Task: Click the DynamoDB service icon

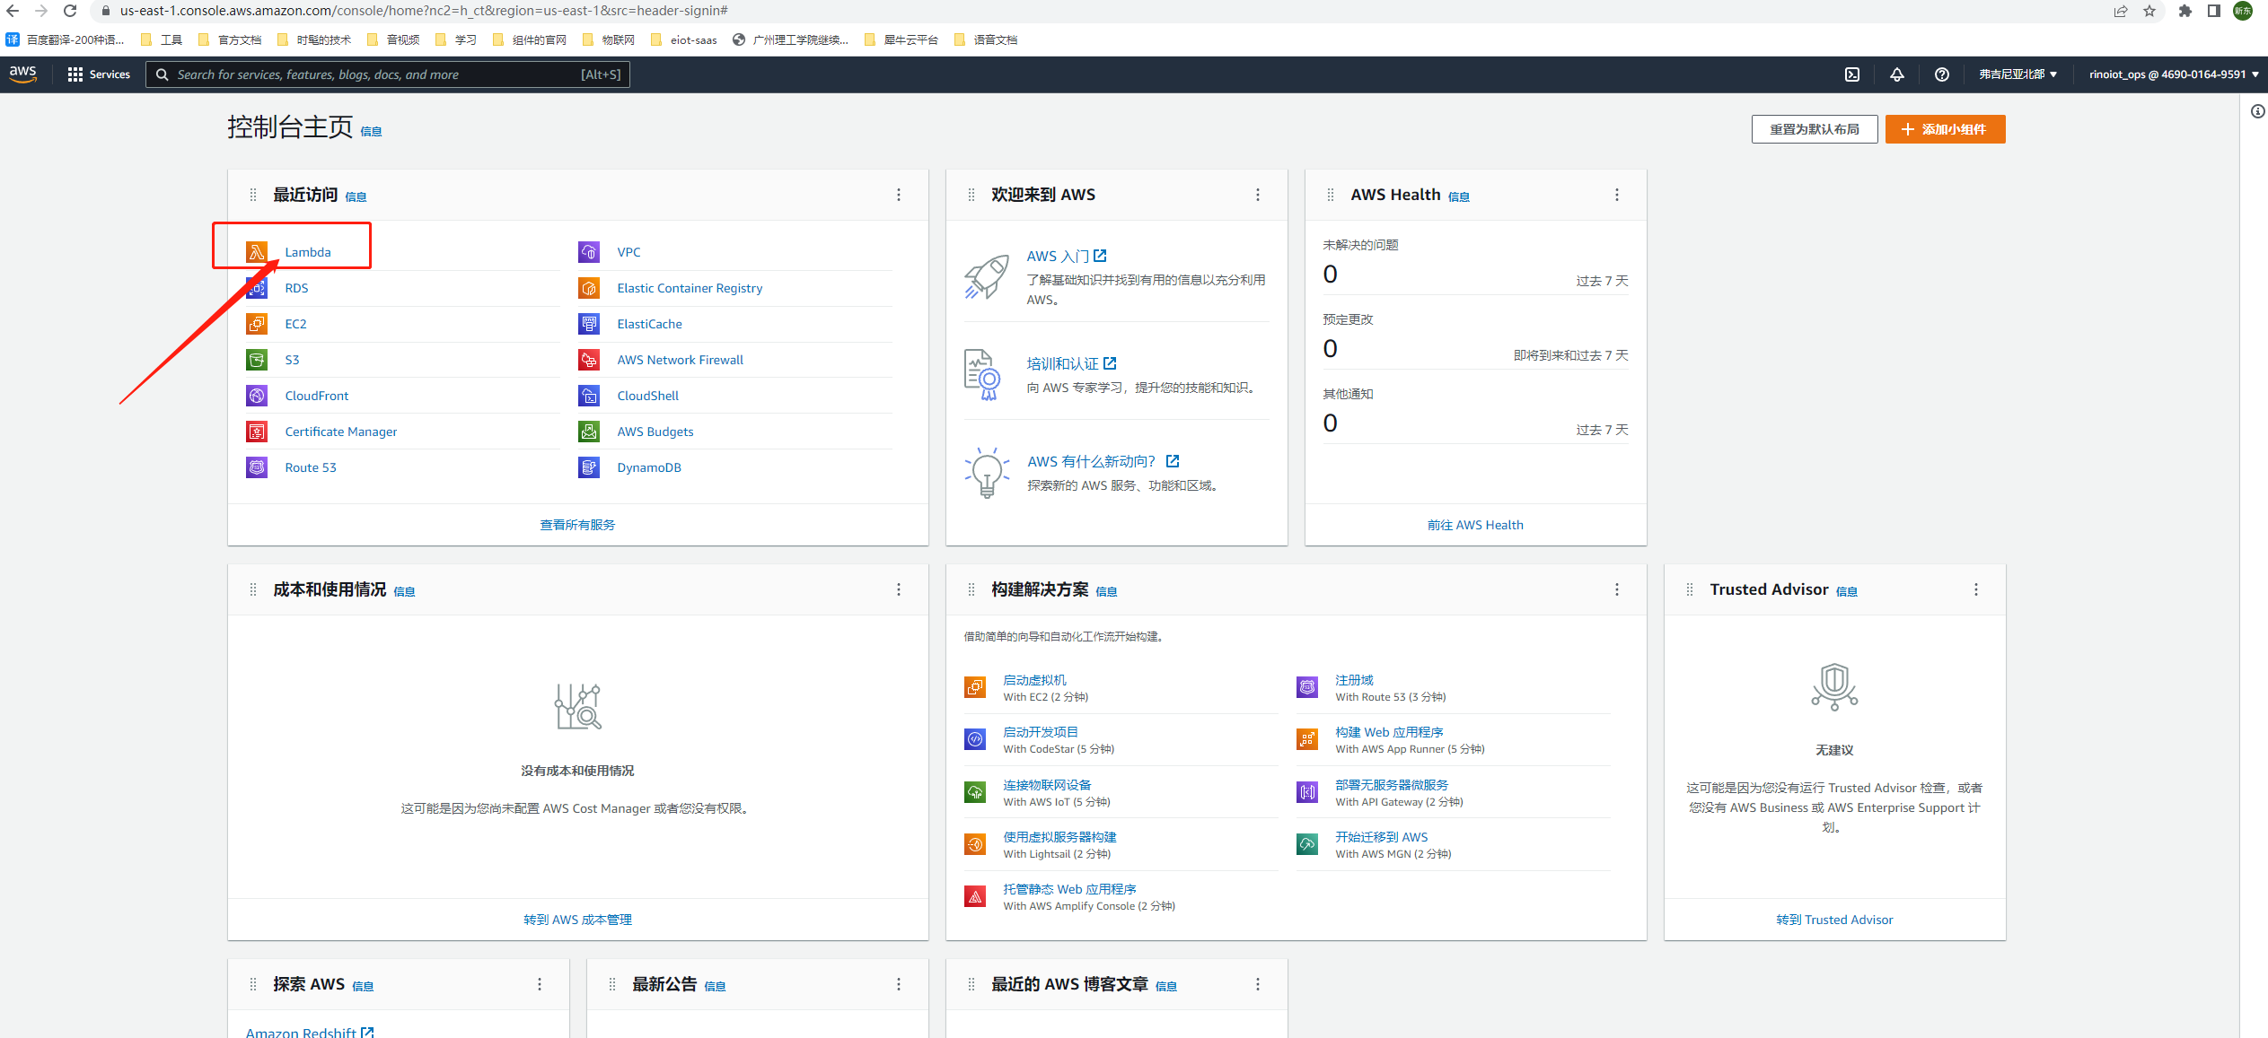Action: click(589, 467)
